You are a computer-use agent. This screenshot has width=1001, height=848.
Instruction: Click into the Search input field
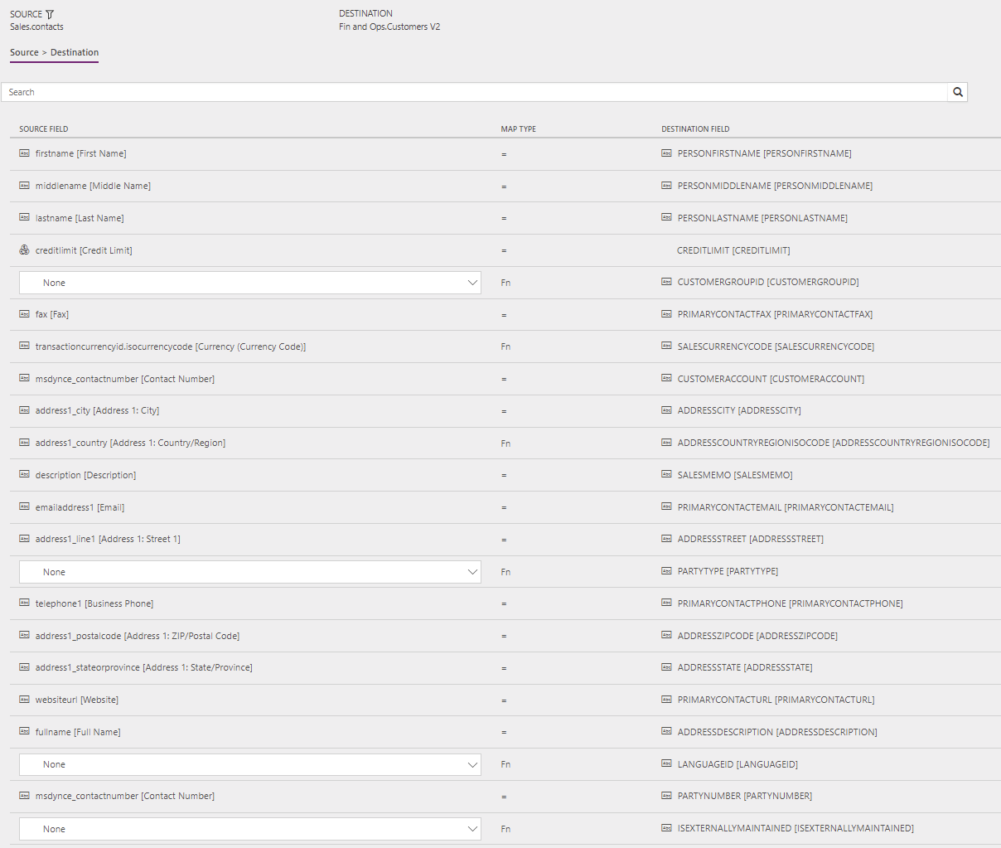pyautogui.click(x=474, y=92)
